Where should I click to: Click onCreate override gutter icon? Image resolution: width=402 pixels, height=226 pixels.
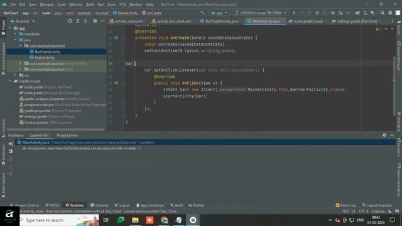[x=116, y=38]
